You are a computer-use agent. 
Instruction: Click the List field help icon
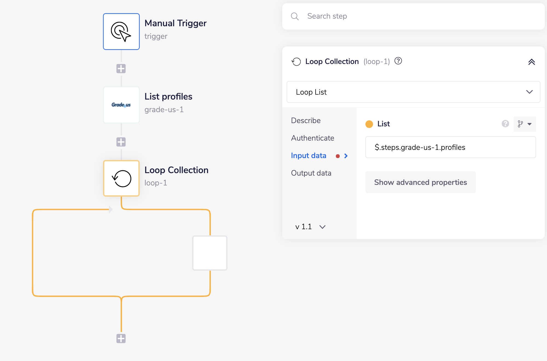pos(505,124)
